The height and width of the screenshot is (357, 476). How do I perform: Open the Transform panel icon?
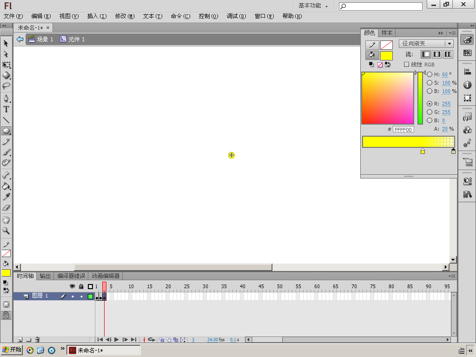467,98
